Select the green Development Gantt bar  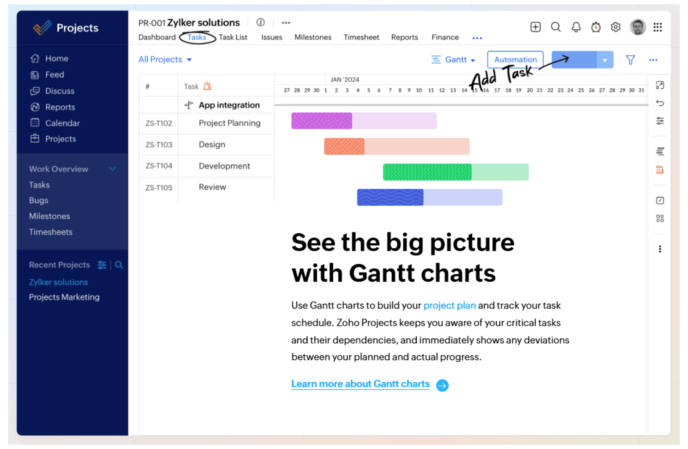(456, 172)
